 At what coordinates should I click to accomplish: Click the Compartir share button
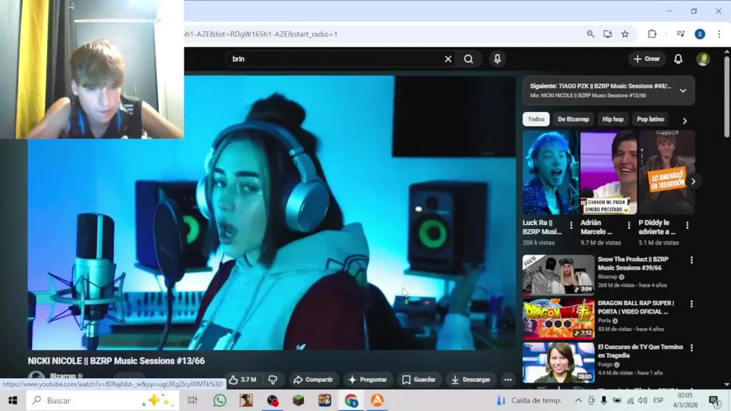pyautogui.click(x=312, y=380)
